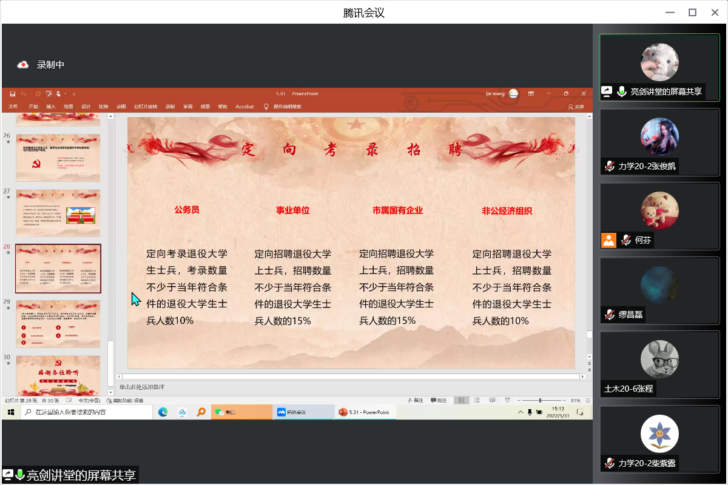Viewport: 728px width, 485px height.
Task: Open the 腾讯会议 taskbar button
Action: click(303, 412)
